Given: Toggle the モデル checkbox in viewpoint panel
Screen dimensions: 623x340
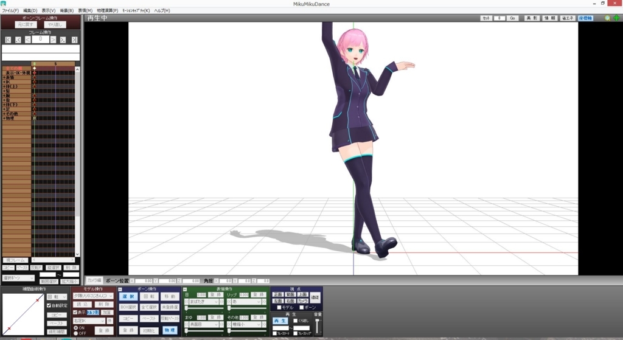Looking at the screenshot, I should point(279,307).
